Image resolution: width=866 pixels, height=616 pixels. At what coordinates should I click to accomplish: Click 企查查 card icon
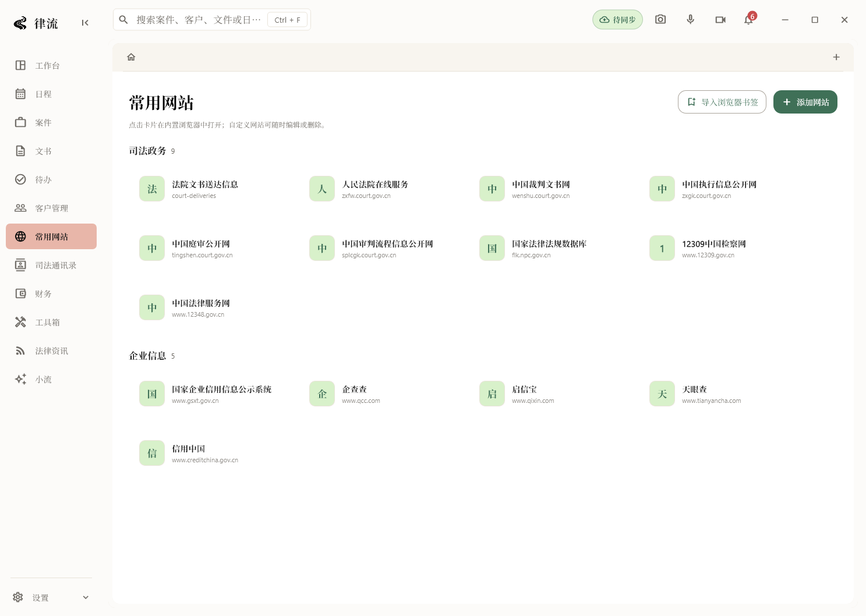(322, 394)
